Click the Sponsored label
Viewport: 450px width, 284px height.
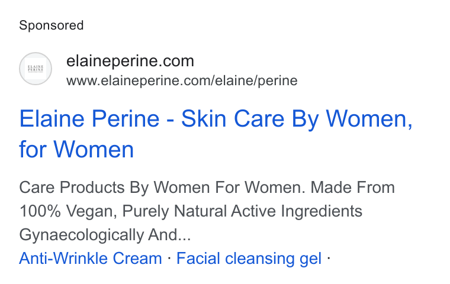point(52,25)
